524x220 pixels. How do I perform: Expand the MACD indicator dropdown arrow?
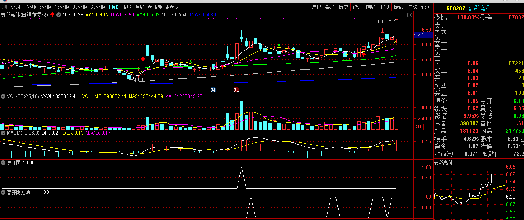pyautogui.click(x=4, y=133)
